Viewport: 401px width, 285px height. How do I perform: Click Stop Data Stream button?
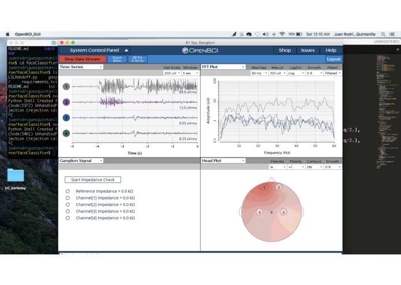pyautogui.click(x=83, y=59)
